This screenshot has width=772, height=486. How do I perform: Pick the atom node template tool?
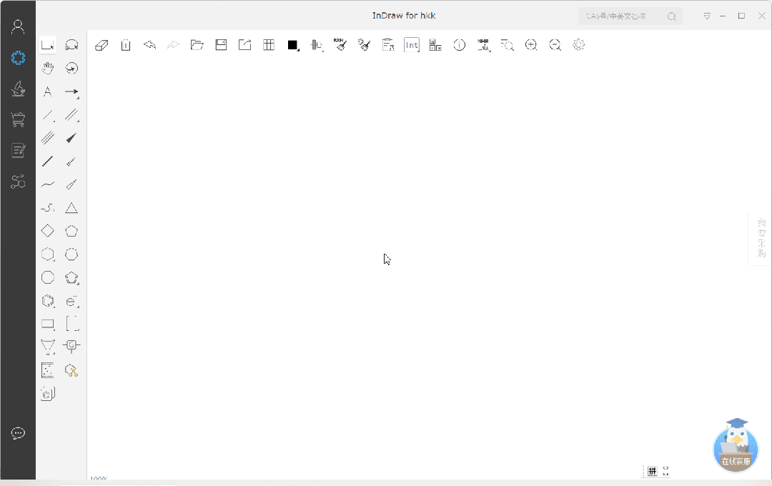(71, 346)
